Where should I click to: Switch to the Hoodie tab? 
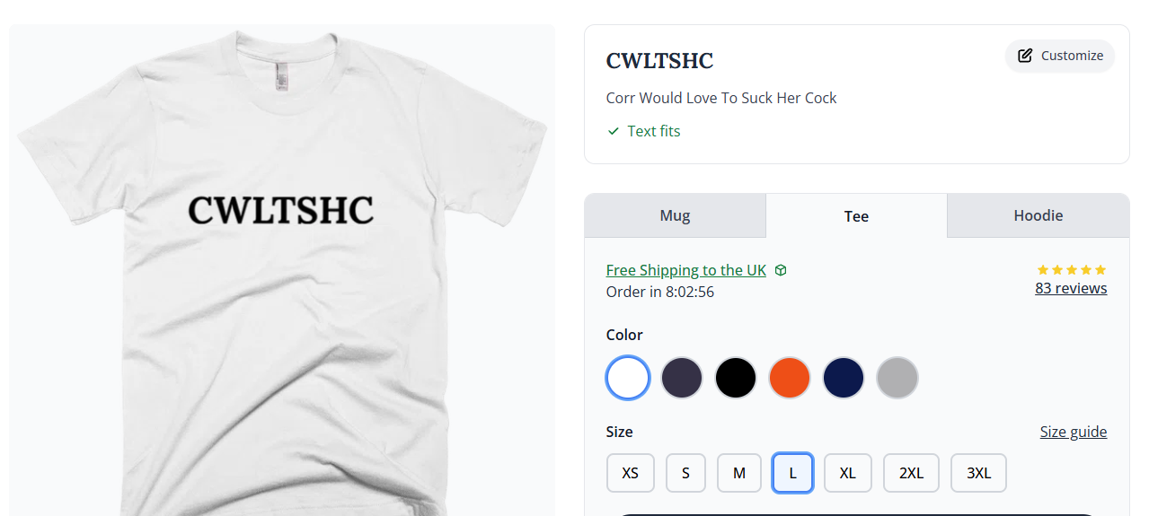(x=1039, y=215)
